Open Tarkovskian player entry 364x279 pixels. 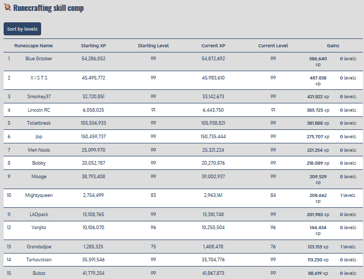point(39,260)
